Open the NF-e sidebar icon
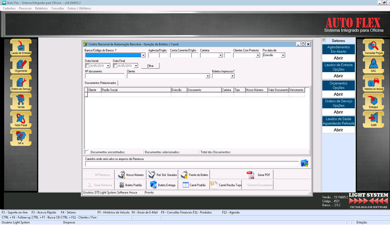This screenshot has height=225, width=390. [x=21, y=138]
